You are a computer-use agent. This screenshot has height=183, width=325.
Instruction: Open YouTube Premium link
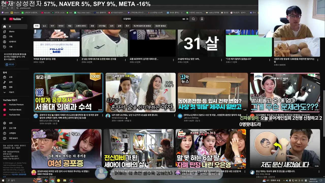pyautogui.click(x=14, y=104)
